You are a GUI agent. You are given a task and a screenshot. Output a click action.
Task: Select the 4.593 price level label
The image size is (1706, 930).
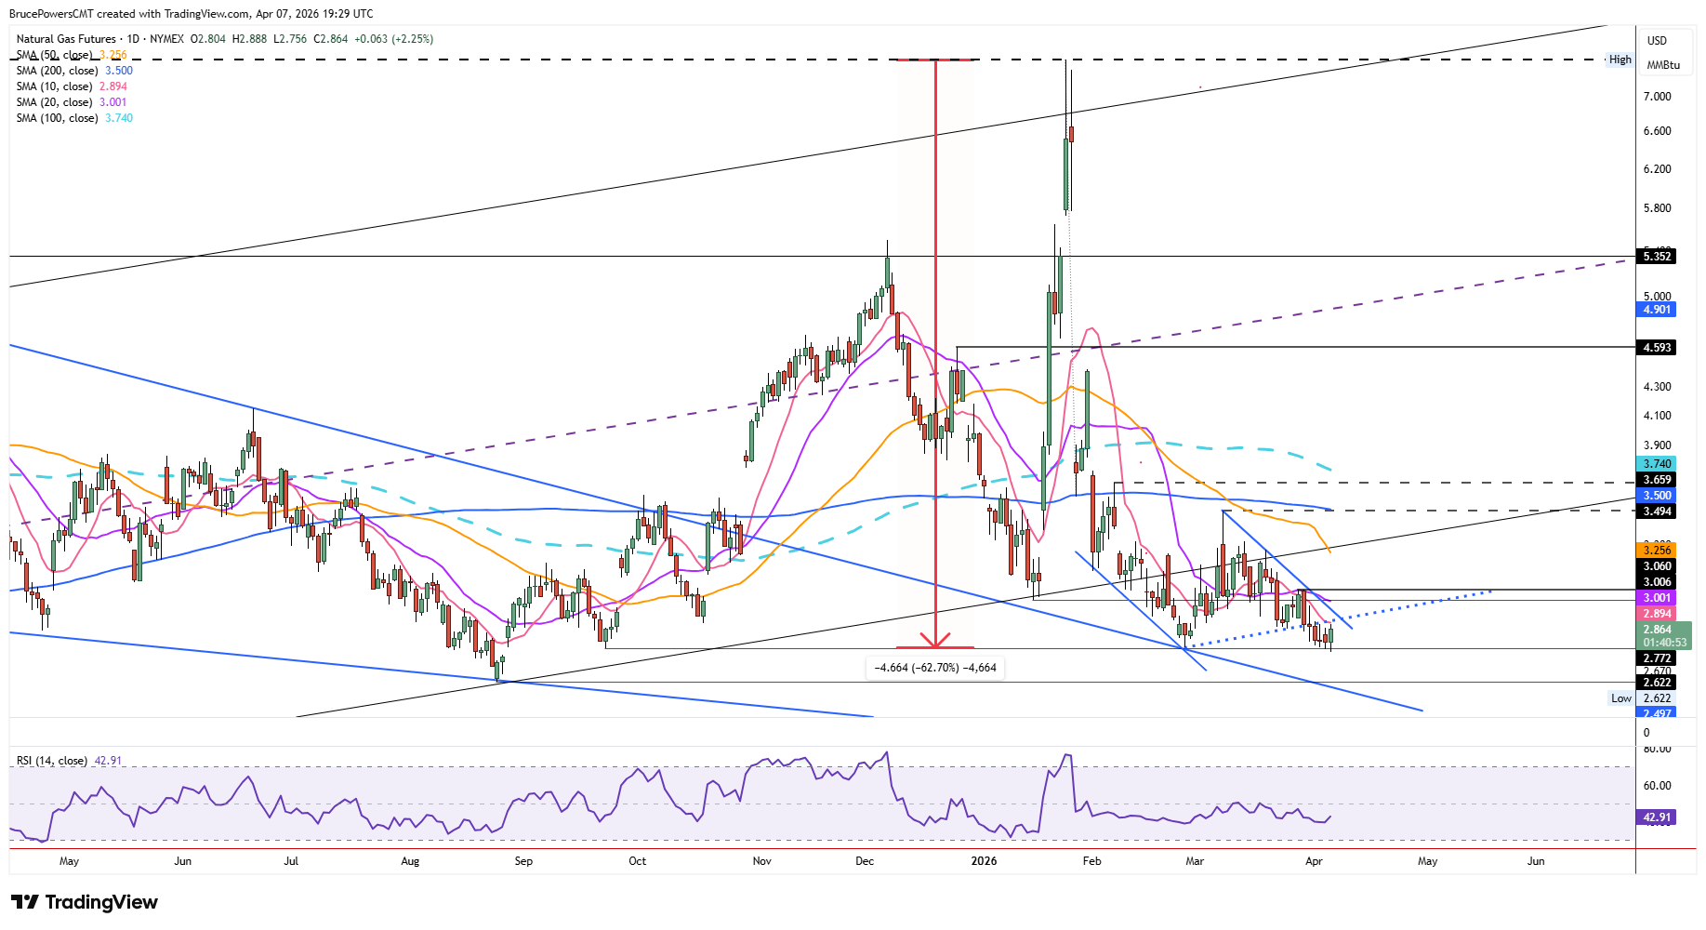pyautogui.click(x=1657, y=348)
